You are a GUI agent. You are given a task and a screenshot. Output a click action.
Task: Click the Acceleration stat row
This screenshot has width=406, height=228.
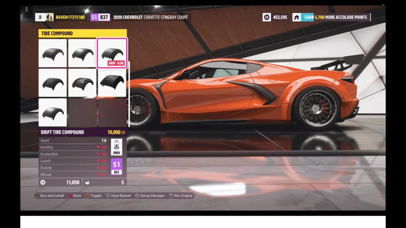[x=74, y=154]
